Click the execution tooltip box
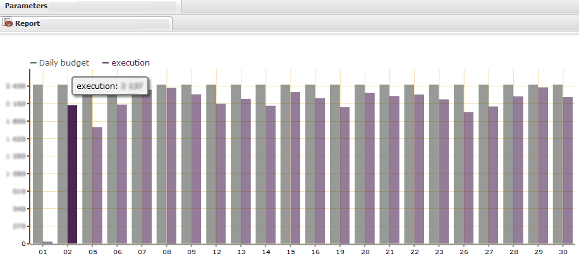Screen dimensions: 579x263 110,86
